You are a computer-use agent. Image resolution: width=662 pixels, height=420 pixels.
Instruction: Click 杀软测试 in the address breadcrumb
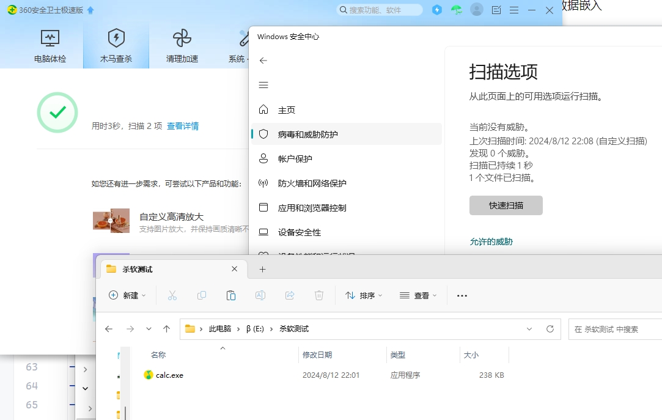(294, 329)
